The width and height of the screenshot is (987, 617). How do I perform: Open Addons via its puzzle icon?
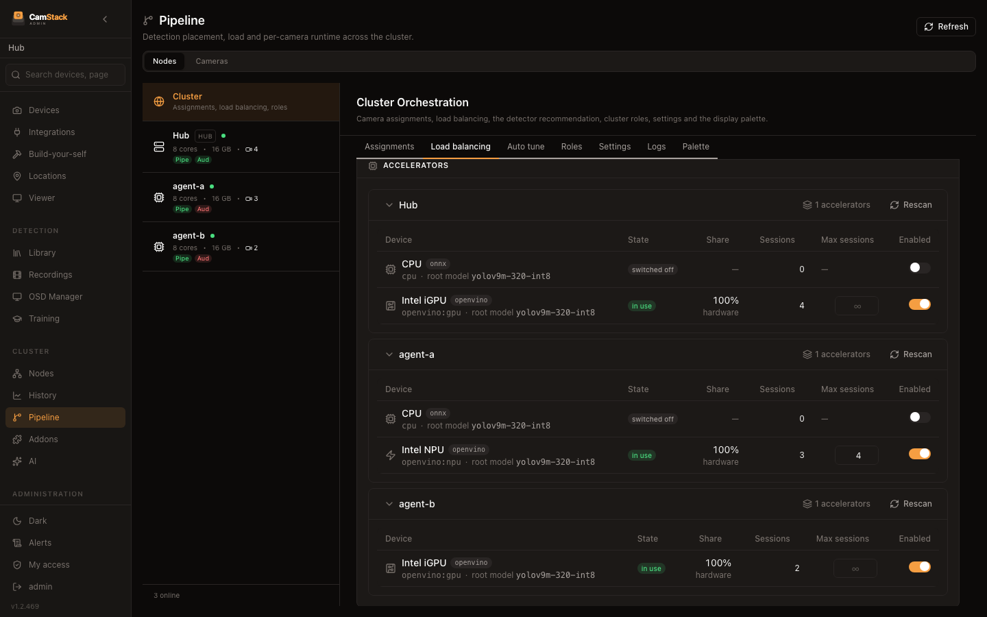(17, 439)
